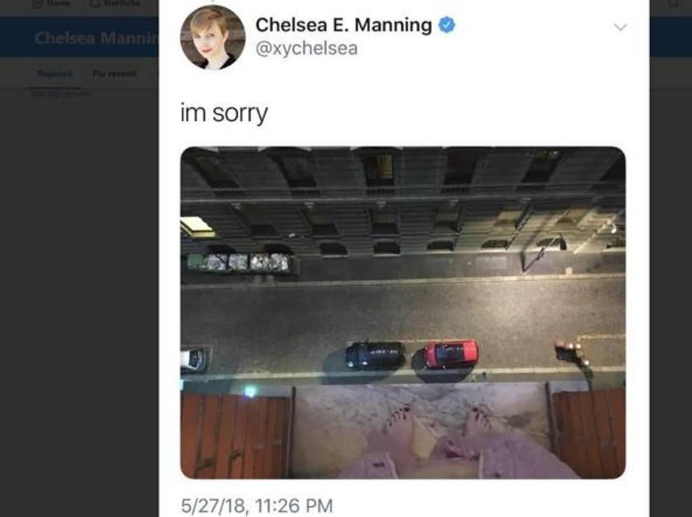Open the 5/27/18 11:26 PM timestamp
Image resolution: width=692 pixels, height=517 pixels.
tap(256, 506)
